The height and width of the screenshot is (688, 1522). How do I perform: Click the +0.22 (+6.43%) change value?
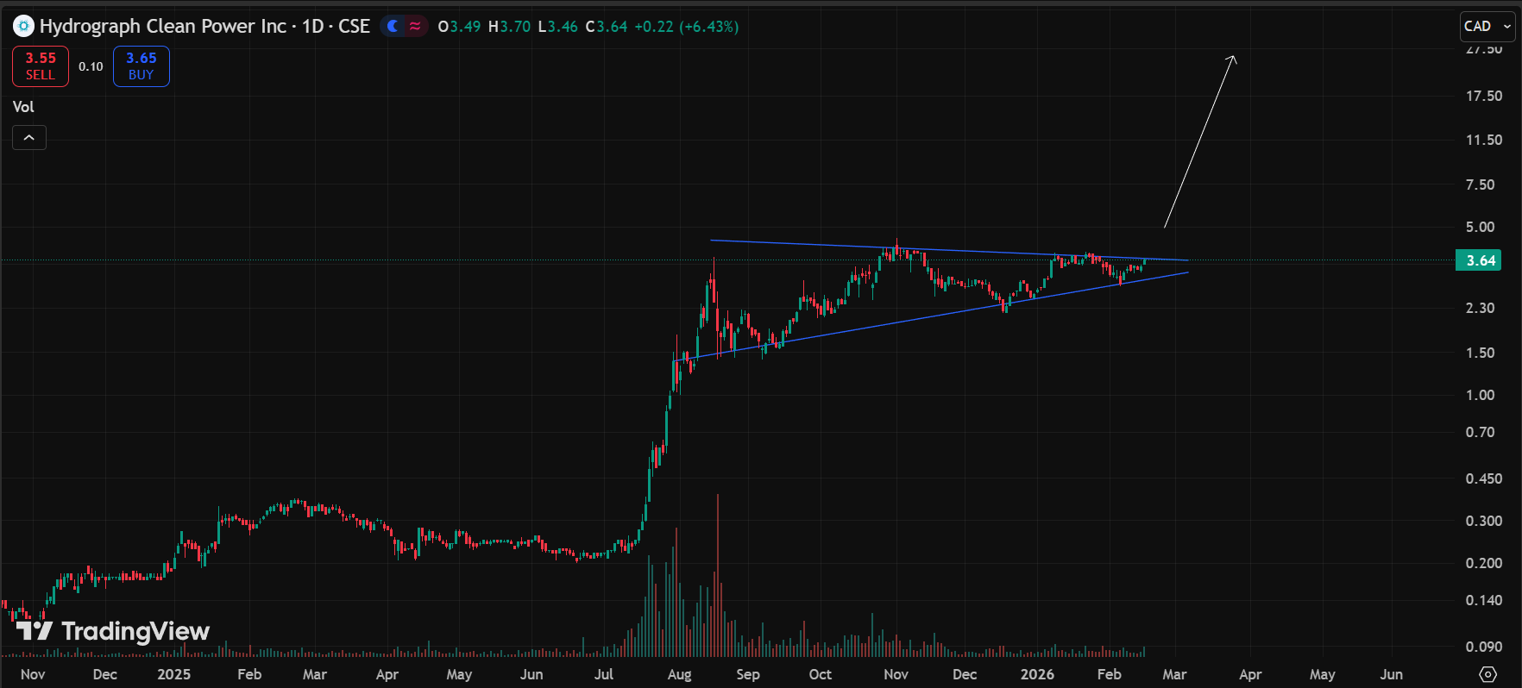(687, 27)
